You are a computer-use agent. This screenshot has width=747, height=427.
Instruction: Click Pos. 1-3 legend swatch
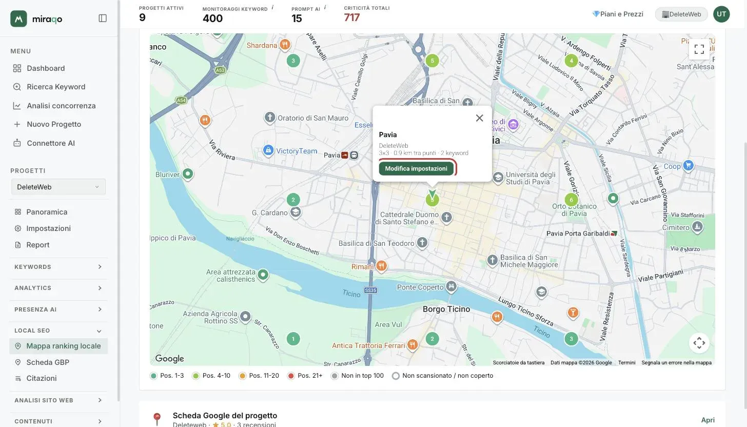[153, 376]
